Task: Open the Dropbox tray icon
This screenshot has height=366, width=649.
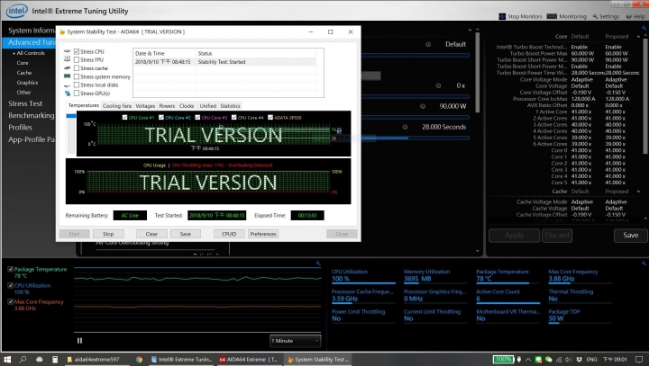Action: [x=579, y=360]
